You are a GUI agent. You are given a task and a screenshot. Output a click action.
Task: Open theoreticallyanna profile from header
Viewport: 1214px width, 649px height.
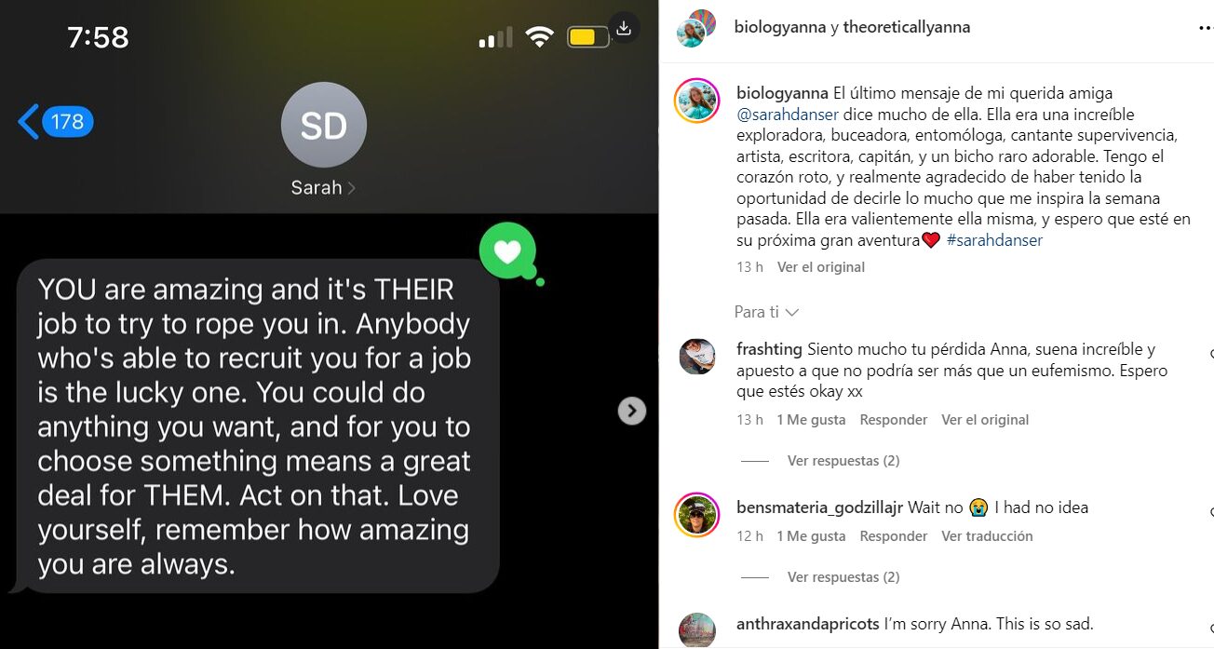pos(907,27)
